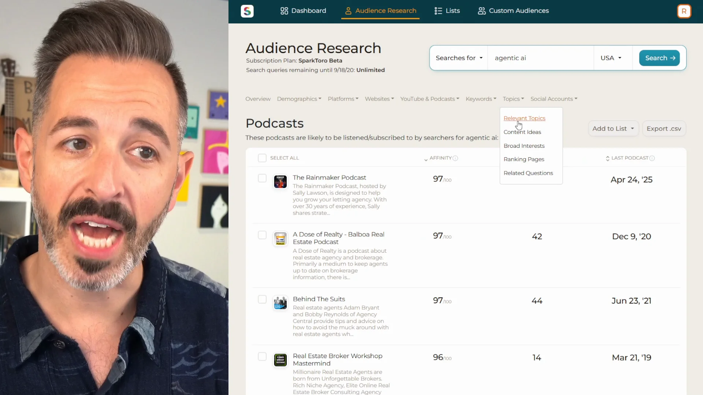Viewport: 703px width, 395px height.
Task: Expand the Websites menu
Action: tap(379, 99)
